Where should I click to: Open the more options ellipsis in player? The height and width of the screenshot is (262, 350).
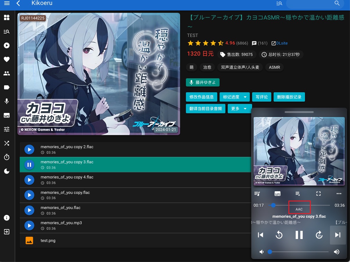[339, 194]
